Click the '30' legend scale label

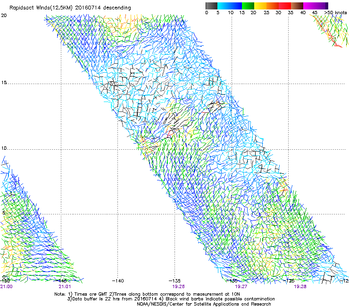coord(278,13)
